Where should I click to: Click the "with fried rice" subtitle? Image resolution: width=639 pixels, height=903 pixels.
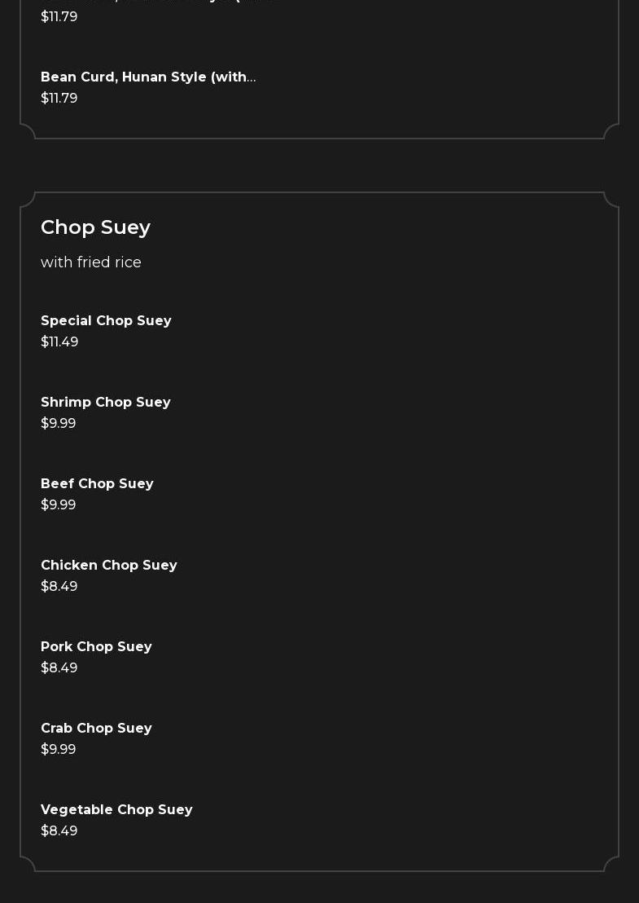pyautogui.click(x=91, y=262)
